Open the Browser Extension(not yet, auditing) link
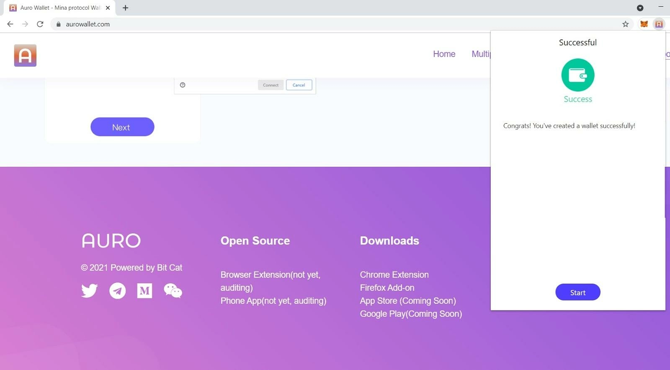 [x=271, y=281]
